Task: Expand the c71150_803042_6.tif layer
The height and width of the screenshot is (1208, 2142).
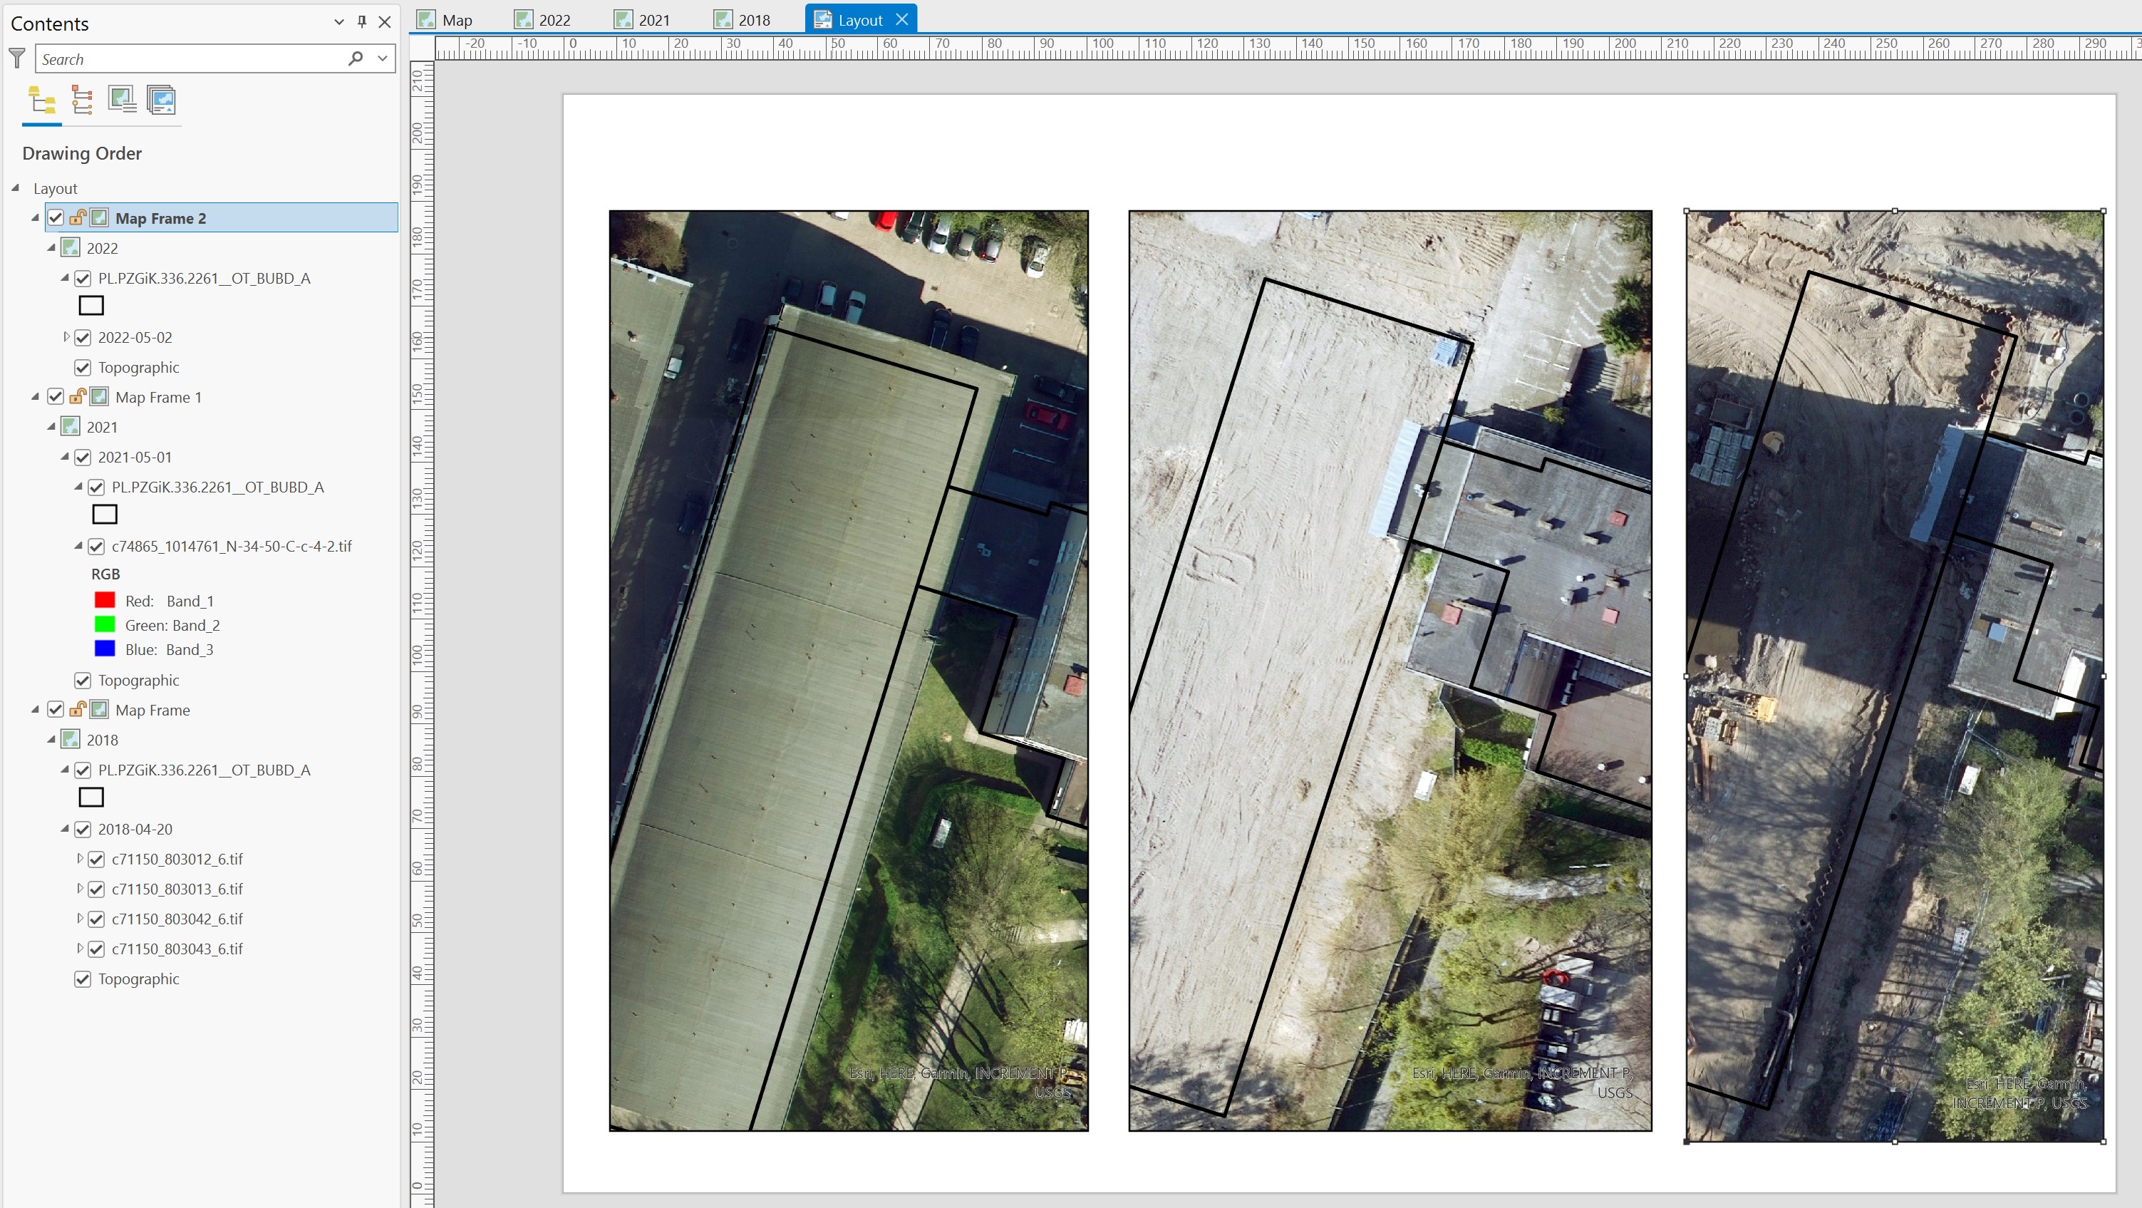Action: pyautogui.click(x=79, y=918)
